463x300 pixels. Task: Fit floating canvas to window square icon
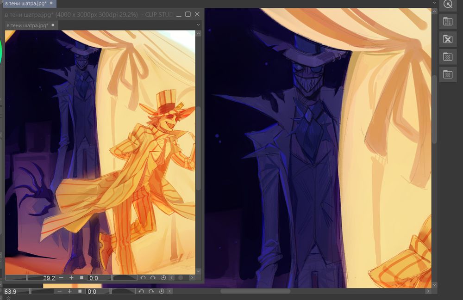[x=81, y=278]
